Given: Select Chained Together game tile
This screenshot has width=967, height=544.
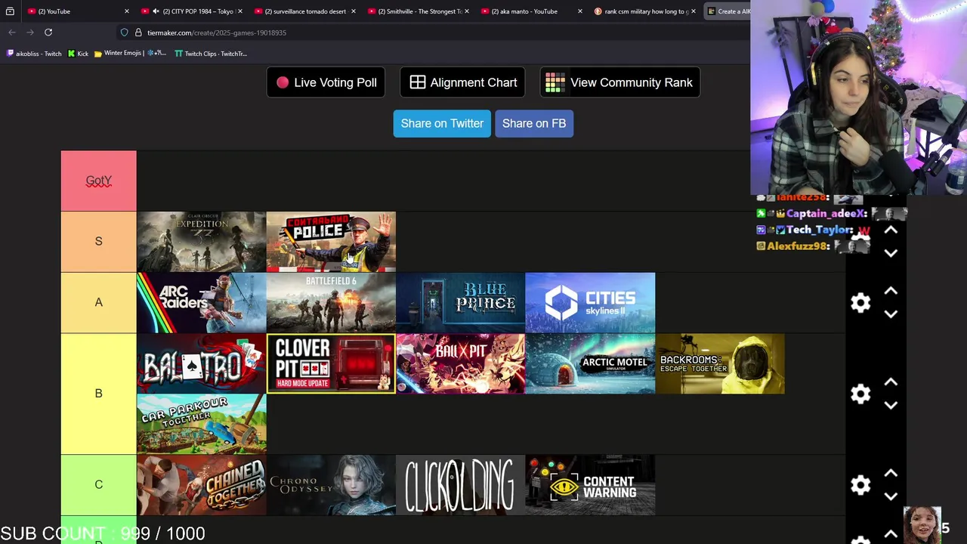Looking at the screenshot, I should click(201, 485).
